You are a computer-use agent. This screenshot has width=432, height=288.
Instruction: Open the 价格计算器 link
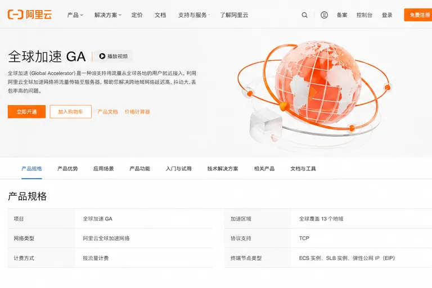click(137, 111)
